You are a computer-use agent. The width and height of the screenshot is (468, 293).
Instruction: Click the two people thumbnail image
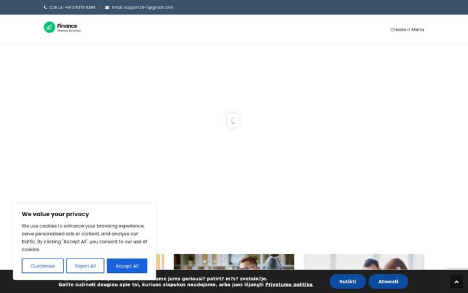[x=364, y=262]
